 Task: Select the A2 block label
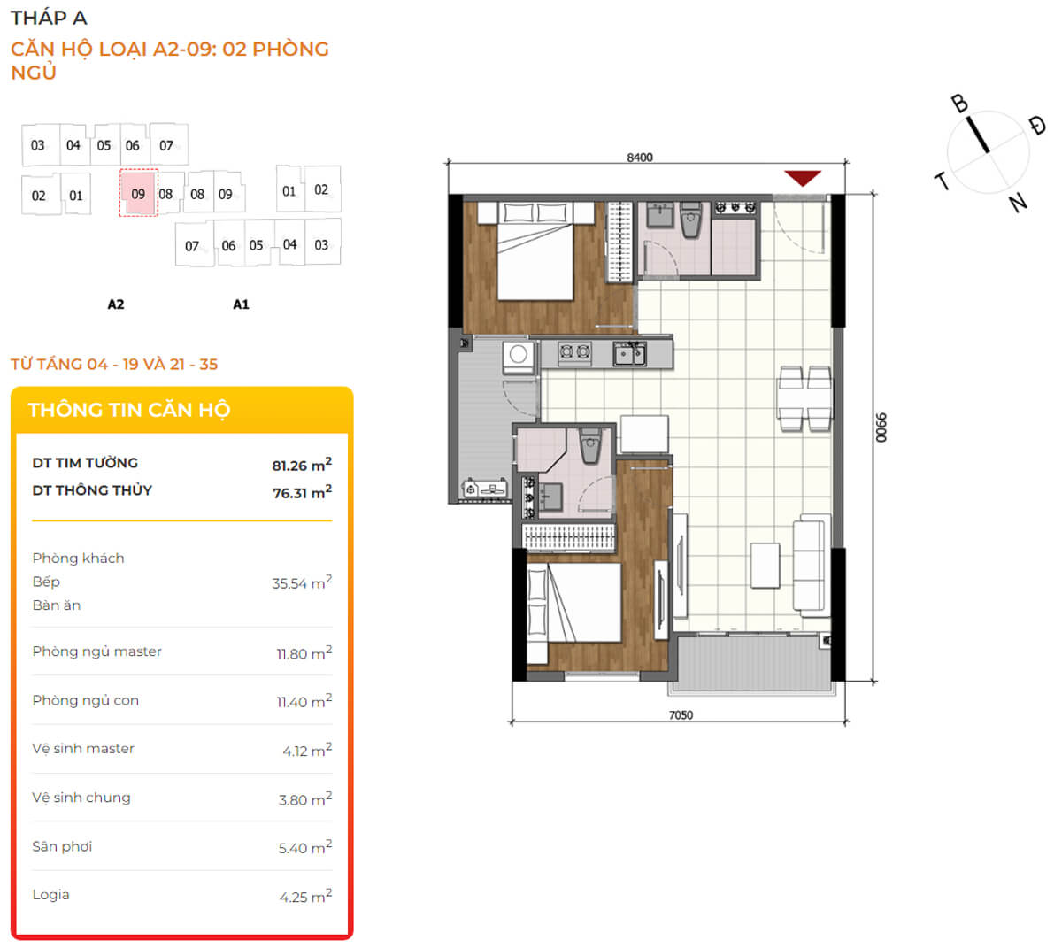click(116, 304)
